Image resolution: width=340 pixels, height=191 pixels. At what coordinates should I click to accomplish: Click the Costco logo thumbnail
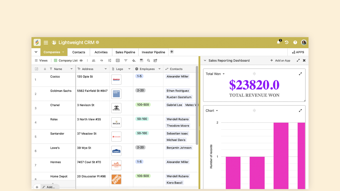(x=116, y=79)
